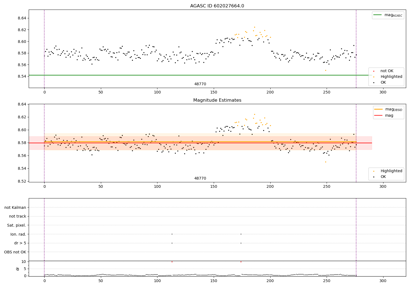Click the 300 x-tick label of bottom plot

point(383,281)
